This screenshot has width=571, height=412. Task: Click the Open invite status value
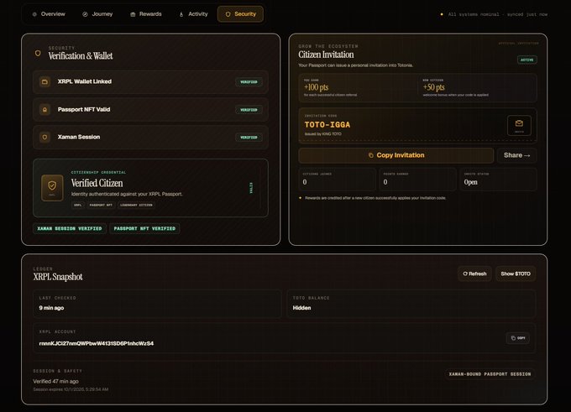[x=470, y=182]
